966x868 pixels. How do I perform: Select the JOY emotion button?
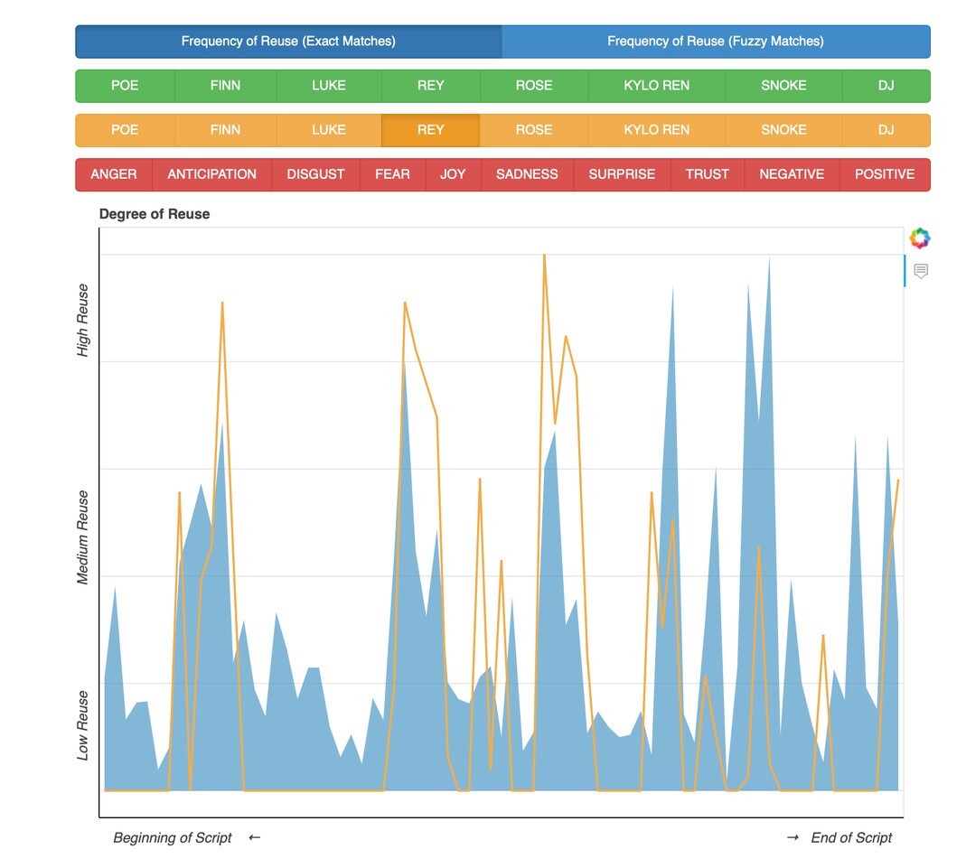[453, 174]
